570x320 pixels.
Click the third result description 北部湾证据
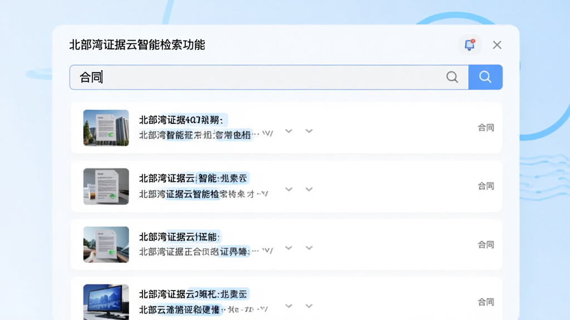(x=206, y=251)
